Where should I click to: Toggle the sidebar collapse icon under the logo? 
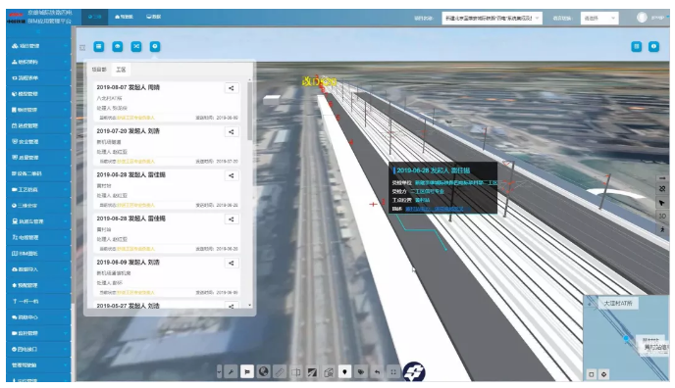click(38, 31)
